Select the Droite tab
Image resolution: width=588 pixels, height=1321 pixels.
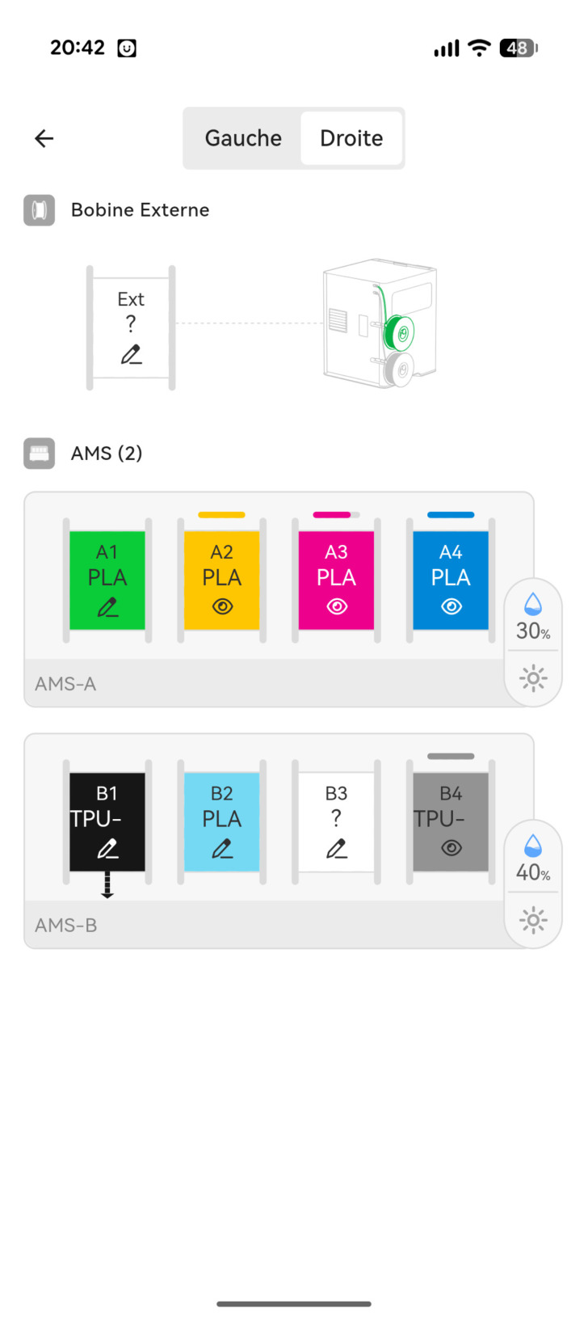pos(351,138)
